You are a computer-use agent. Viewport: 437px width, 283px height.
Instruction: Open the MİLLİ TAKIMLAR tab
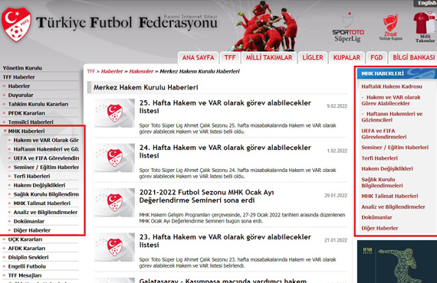[x=269, y=57]
